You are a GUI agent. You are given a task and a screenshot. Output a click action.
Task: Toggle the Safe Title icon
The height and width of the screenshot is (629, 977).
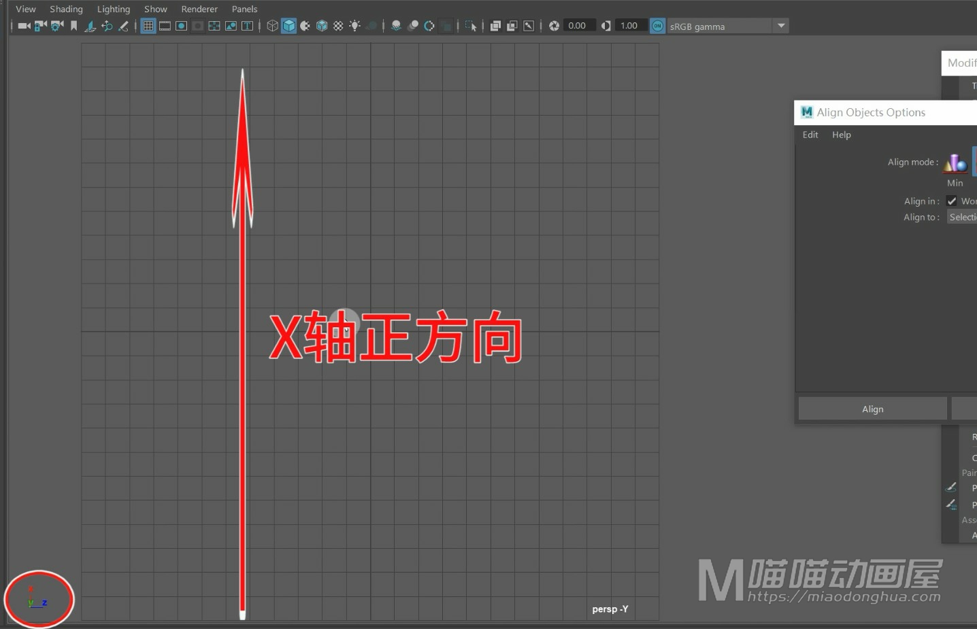click(248, 26)
